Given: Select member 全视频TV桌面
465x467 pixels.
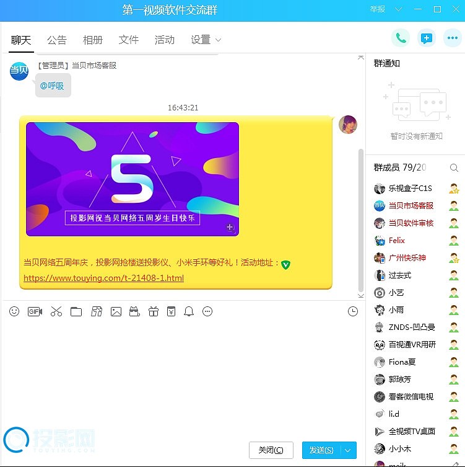Looking at the screenshot, I should tap(416, 431).
